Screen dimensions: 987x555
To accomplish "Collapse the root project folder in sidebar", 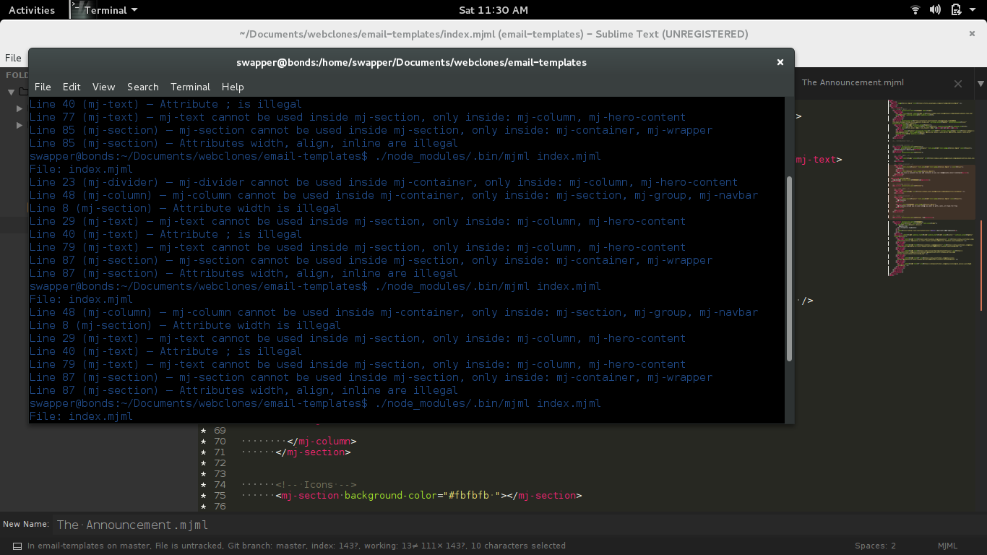I will [x=11, y=91].
